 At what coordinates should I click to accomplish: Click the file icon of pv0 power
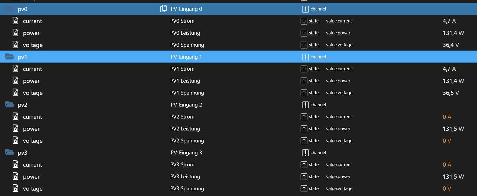[15, 33]
